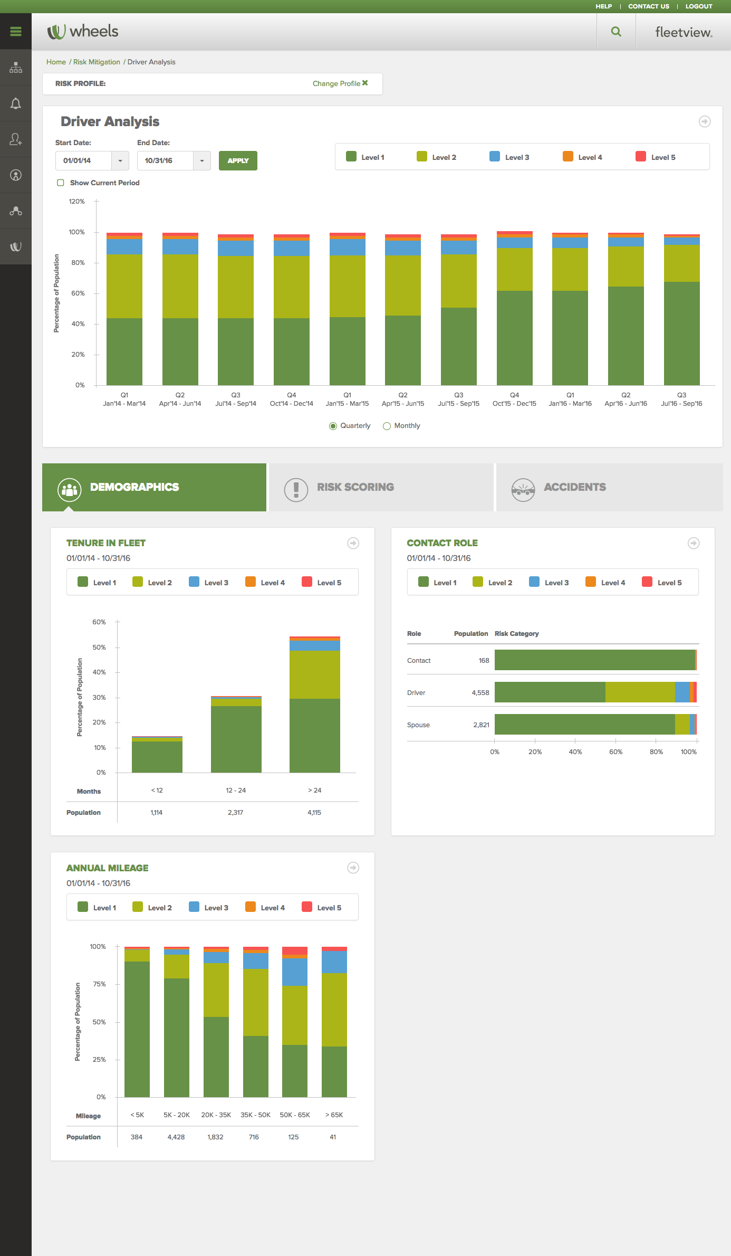This screenshot has width=731, height=1256.
Task: Select the Quarterly radio button
Action: (x=333, y=426)
